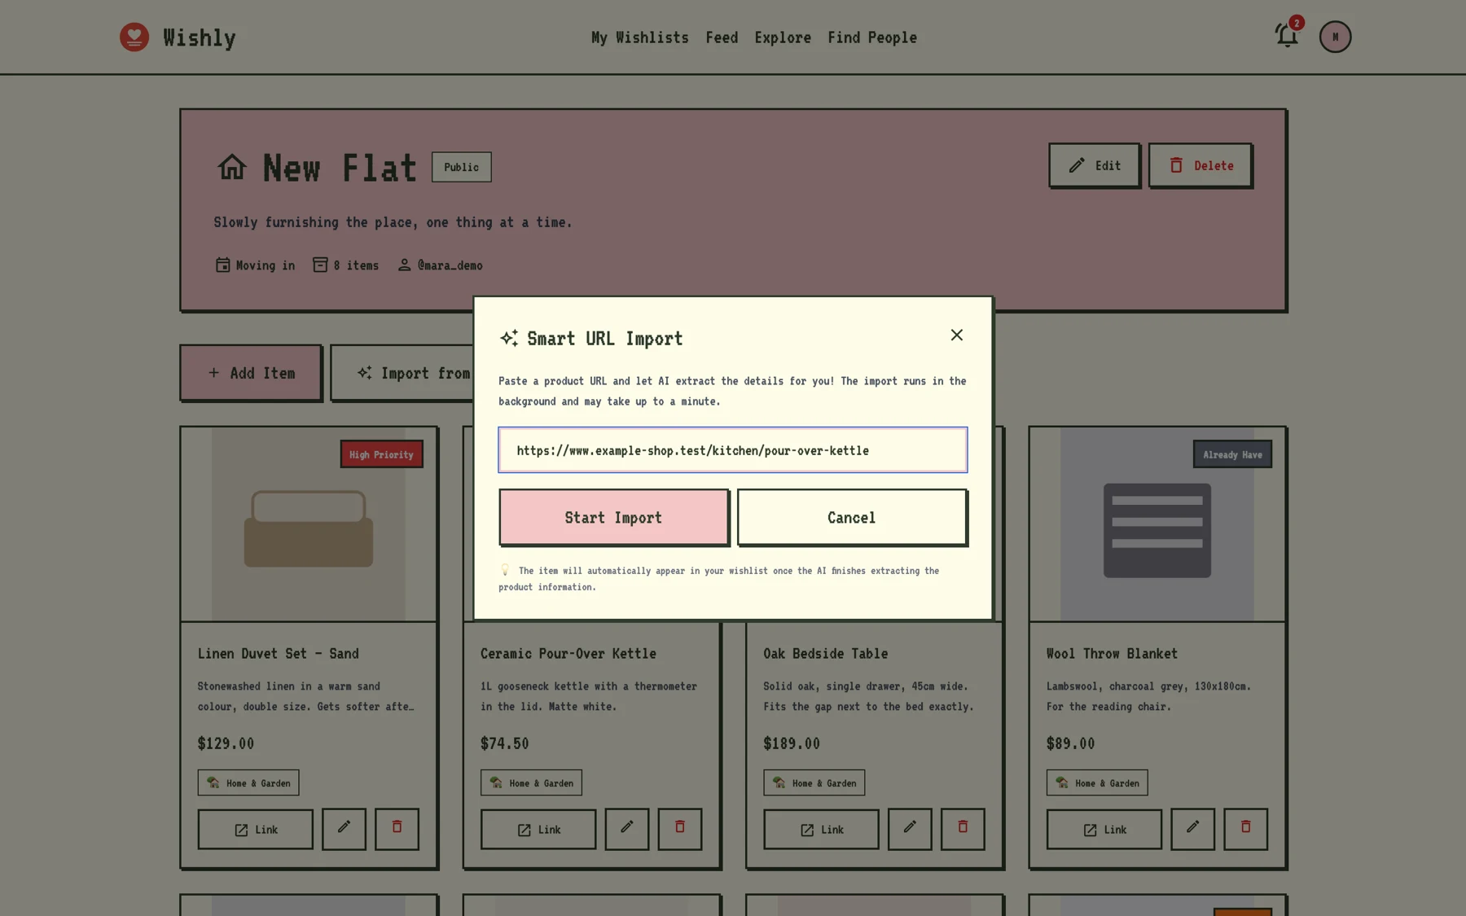Click the Already Have badge
This screenshot has width=1466, height=916.
(x=1232, y=454)
